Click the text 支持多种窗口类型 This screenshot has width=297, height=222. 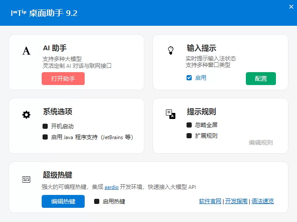208,65
